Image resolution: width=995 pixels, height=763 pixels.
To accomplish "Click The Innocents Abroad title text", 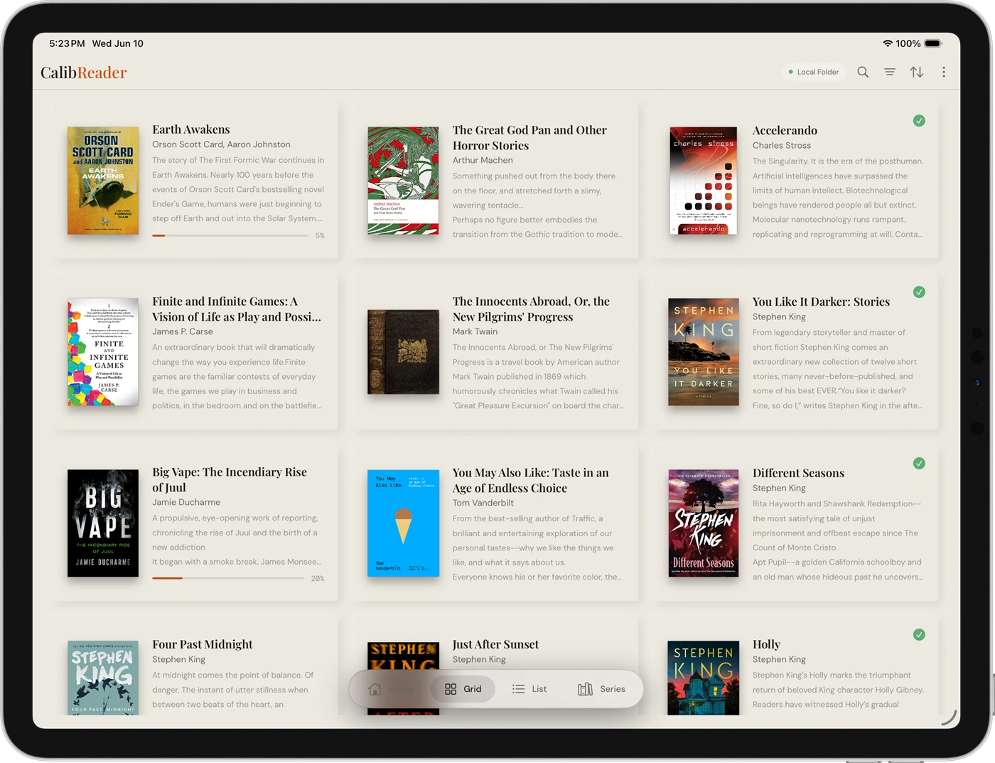I will pyautogui.click(x=531, y=309).
